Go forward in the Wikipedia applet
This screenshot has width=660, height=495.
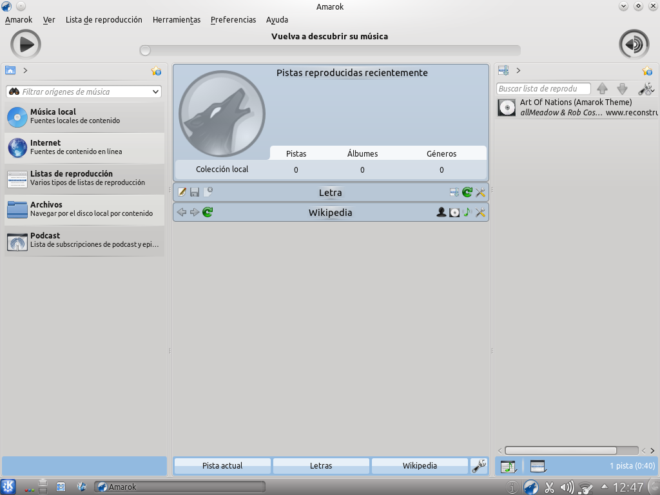194,212
